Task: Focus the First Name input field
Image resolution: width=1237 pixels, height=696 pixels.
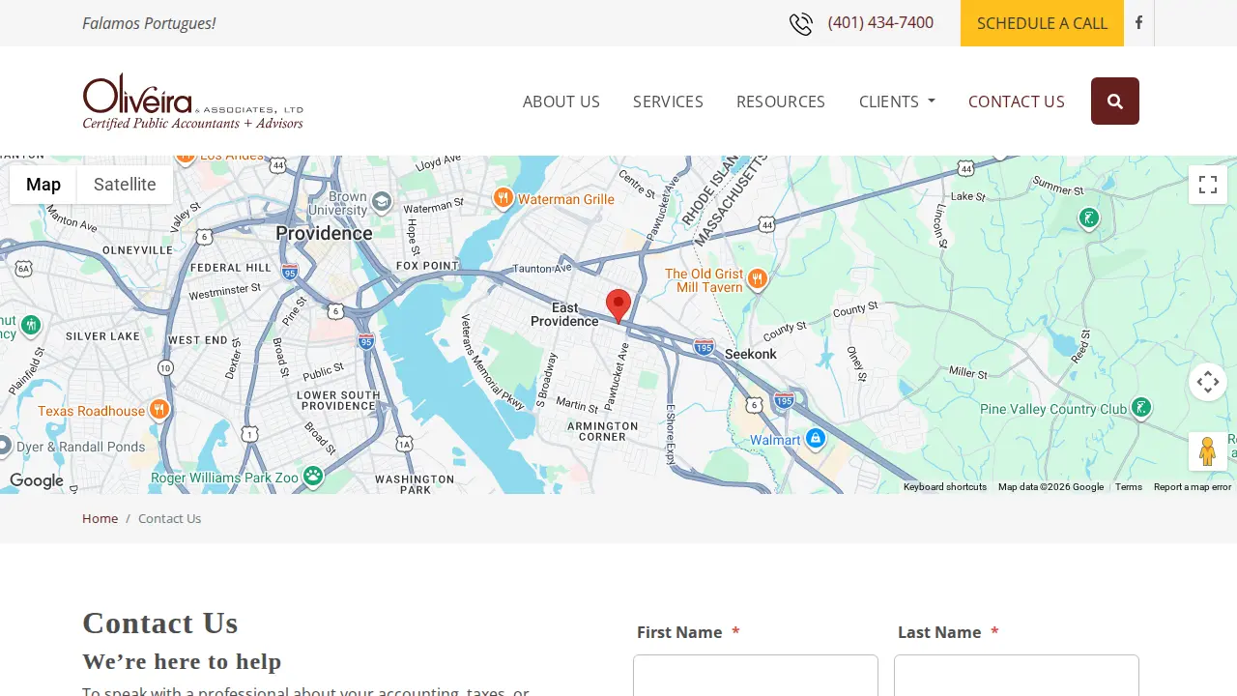Action: (756, 676)
